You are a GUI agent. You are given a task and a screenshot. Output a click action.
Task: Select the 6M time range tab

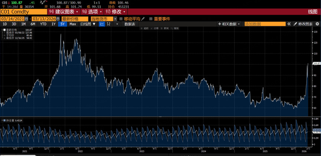tap(33, 24)
